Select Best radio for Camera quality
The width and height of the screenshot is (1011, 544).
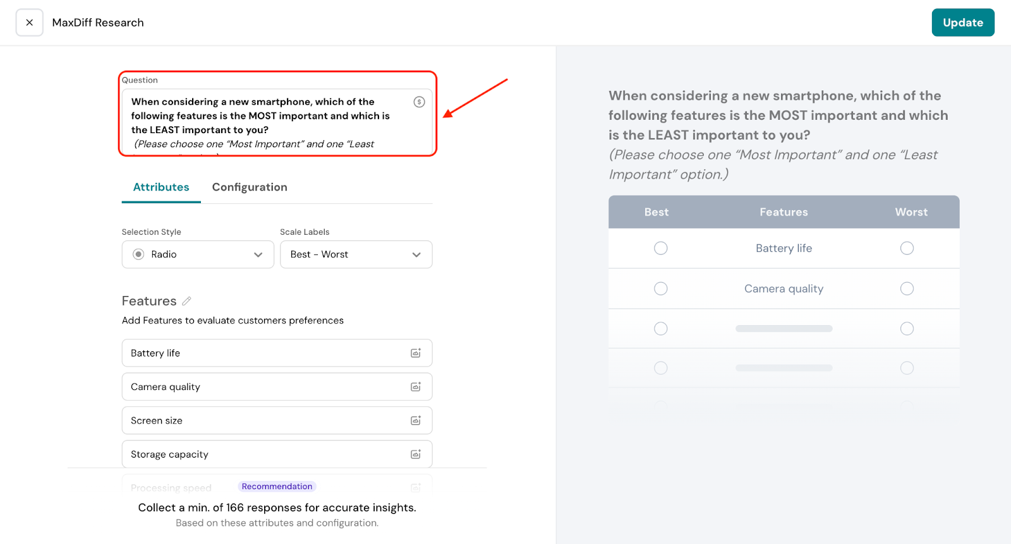[x=660, y=288]
